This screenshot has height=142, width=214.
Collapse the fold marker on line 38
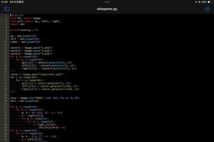pos(8,125)
